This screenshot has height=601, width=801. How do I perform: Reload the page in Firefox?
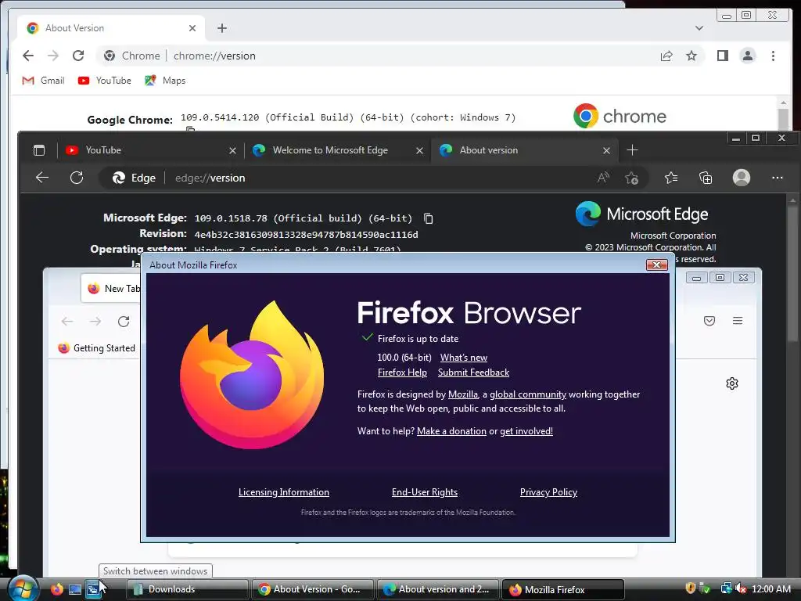(124, 322)
